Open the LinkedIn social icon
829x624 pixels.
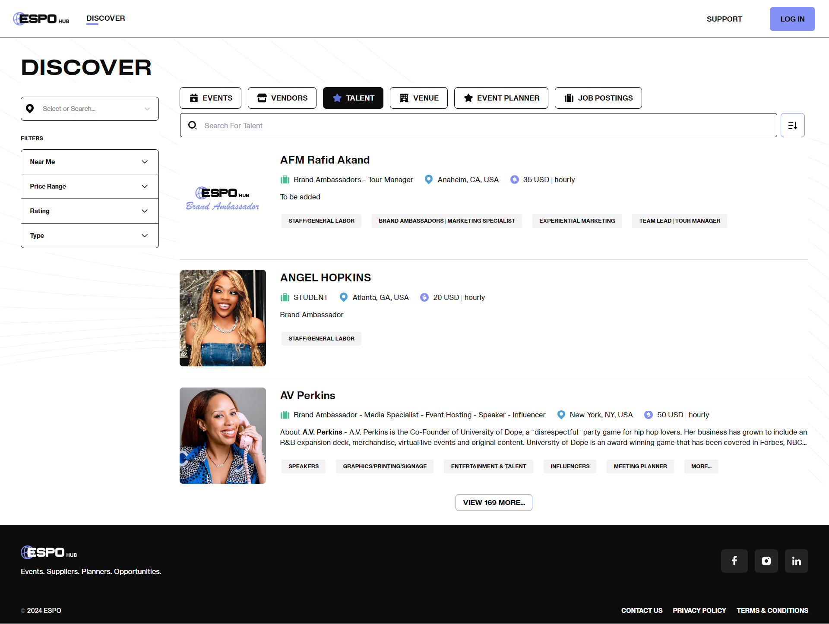(796, 561)
